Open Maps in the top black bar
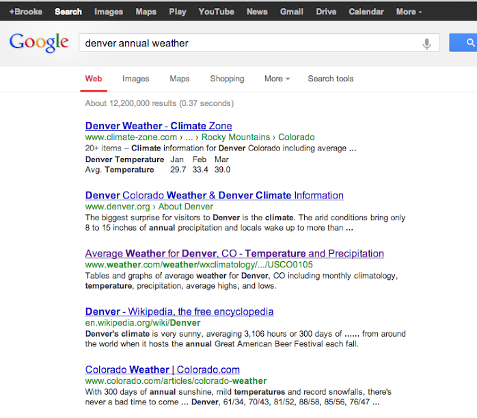Viewport: 477px width, 418px height. (x=146, y=12)
